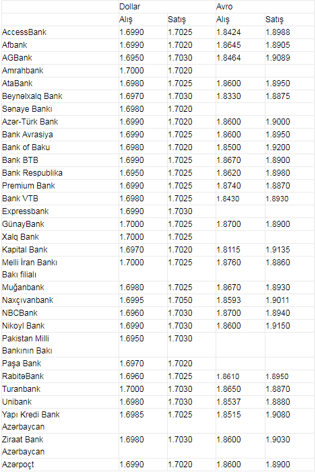316x474 pixels.
Task: Select Premium Bank euro buying rate 1.8740
Action: 228,186
